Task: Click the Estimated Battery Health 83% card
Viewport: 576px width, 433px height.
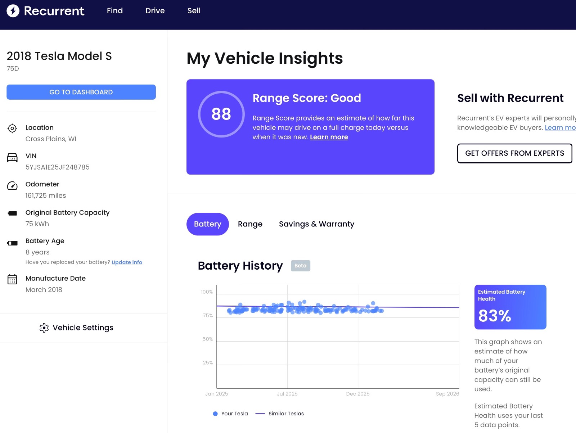Action: pos(510,307)
